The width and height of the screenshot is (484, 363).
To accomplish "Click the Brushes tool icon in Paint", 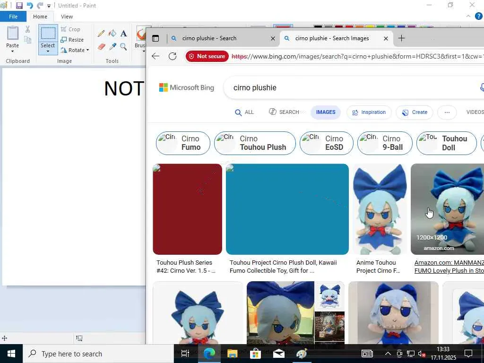I will [141, 34].
